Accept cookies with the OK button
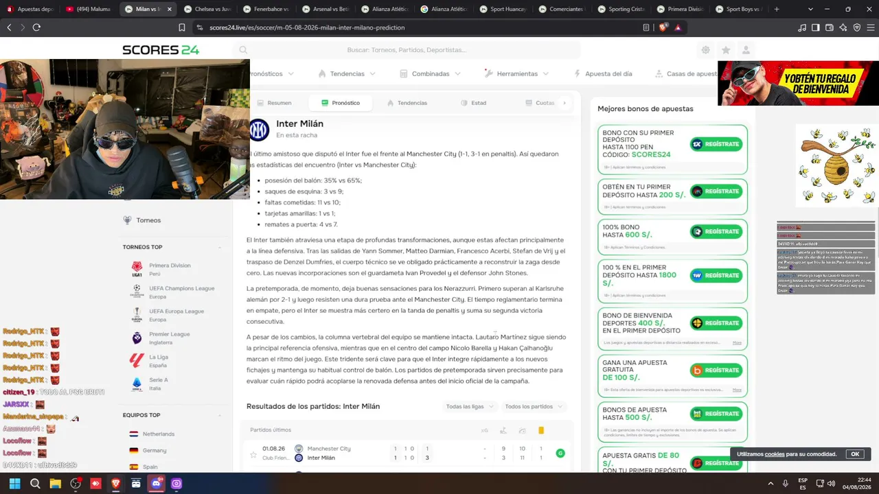 pyautogui.click(x=855, y=454)
